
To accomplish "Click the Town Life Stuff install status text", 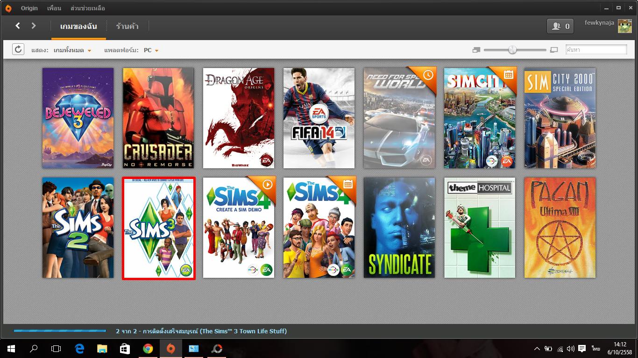I will pos(201,331).
